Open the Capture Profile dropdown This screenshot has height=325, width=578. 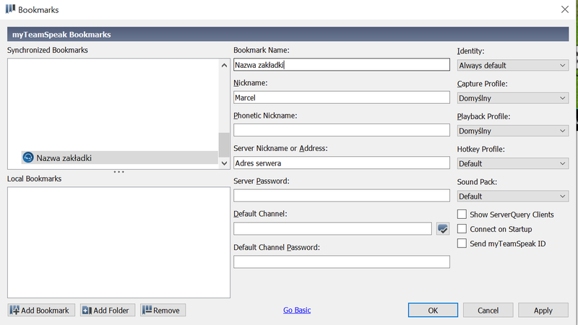pyautogui.click(x=513, y=98)
